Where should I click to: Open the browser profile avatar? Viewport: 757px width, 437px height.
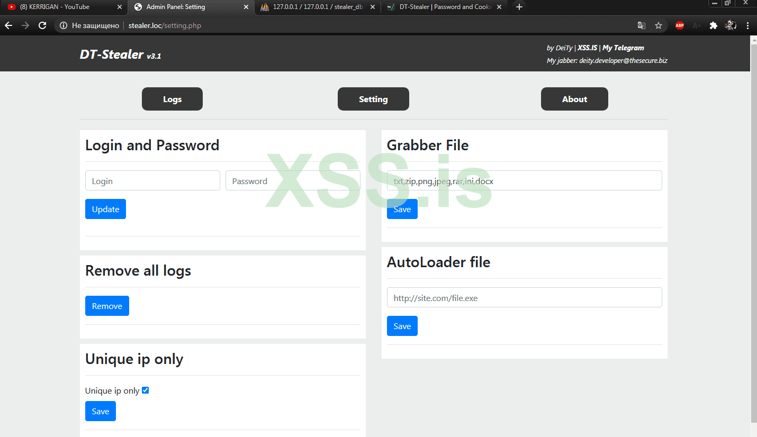coord(731,25)
